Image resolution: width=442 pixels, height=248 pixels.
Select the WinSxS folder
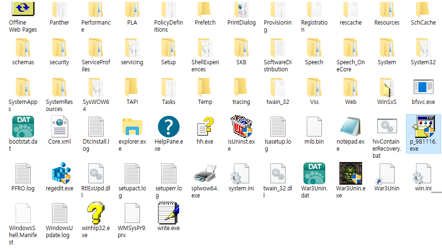click(x=387, y=87)
